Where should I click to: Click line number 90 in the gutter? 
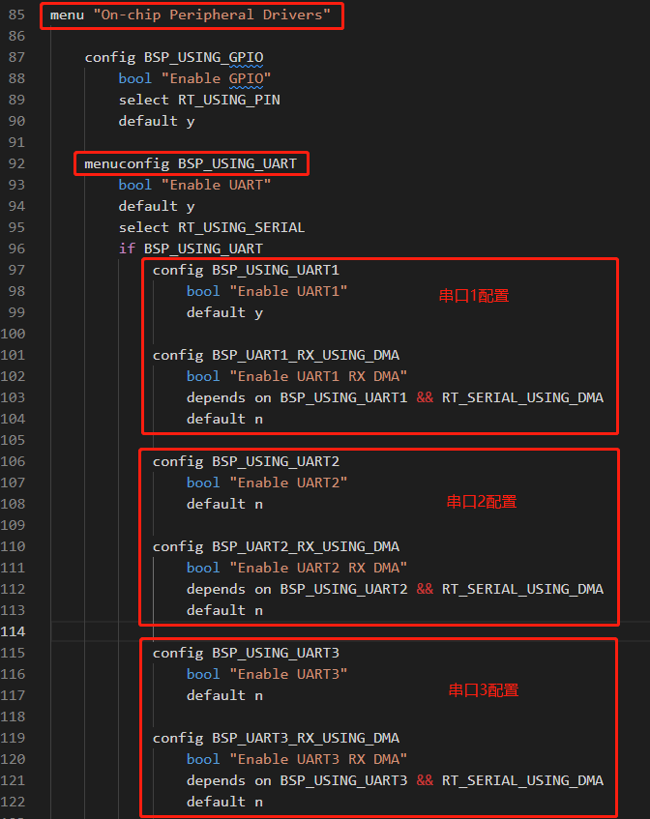tap(16, 121)
